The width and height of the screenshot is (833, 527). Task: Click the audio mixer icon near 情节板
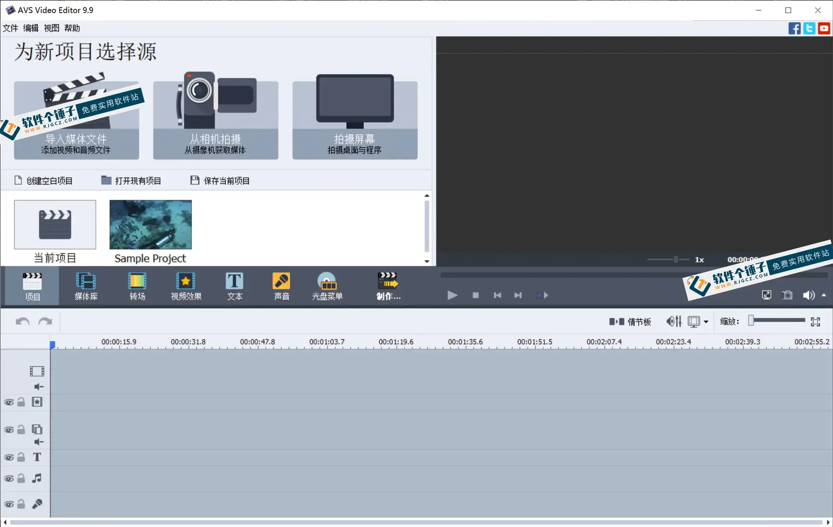673,321
